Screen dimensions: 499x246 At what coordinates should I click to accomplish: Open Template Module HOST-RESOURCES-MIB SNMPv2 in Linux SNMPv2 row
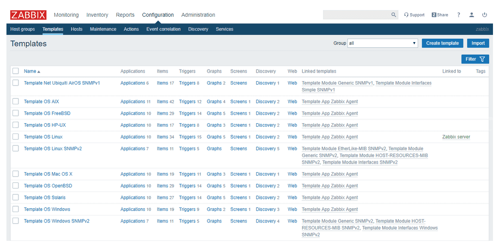[x=365, y=159]
